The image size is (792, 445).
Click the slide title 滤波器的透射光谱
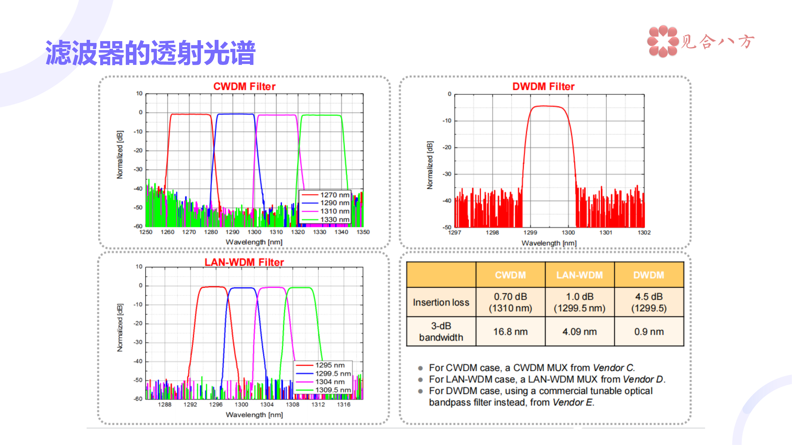point(150,53)
